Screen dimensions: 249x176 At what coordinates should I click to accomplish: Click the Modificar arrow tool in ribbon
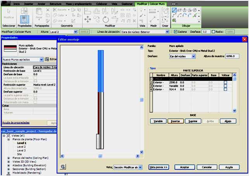(9, 14)
